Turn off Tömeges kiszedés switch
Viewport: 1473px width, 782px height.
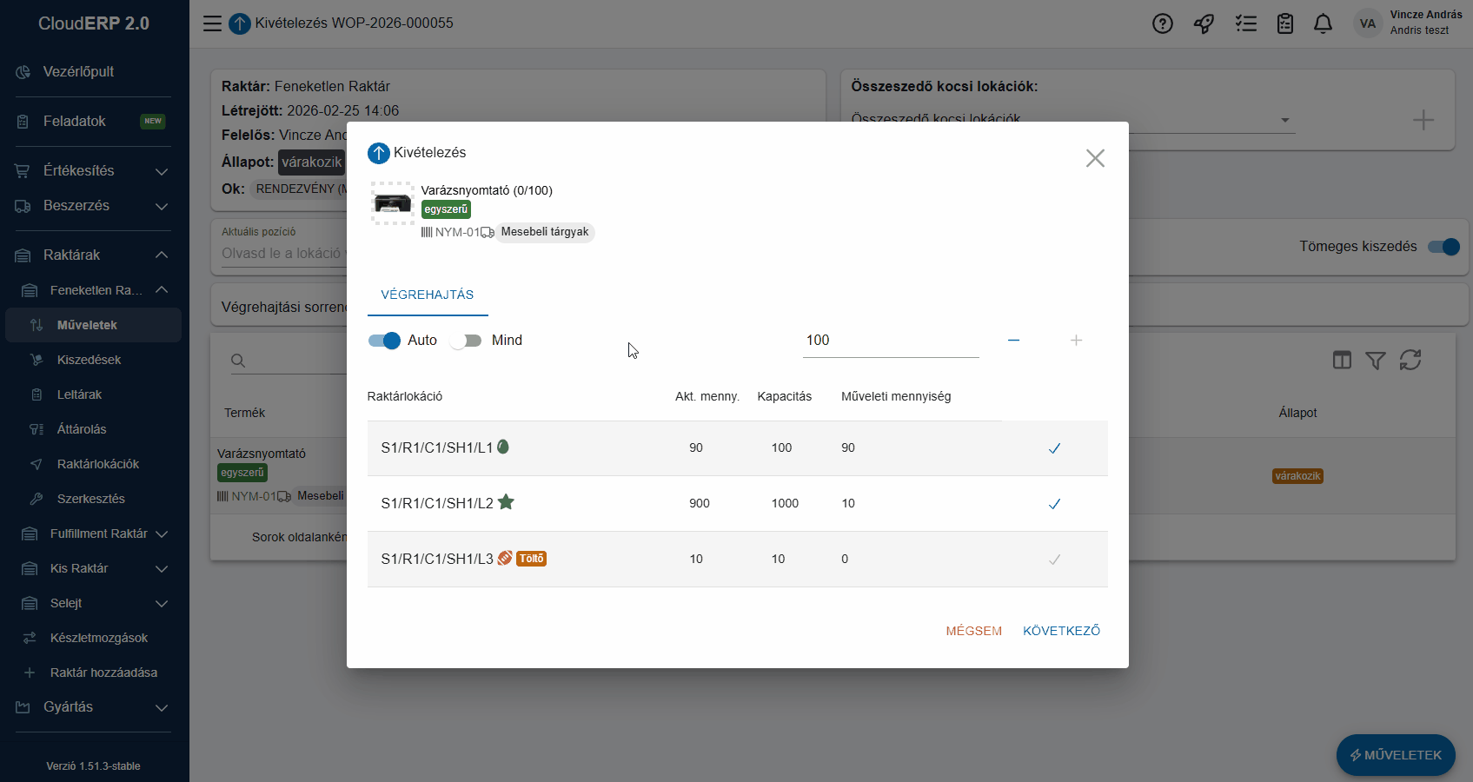(1443, 247)
